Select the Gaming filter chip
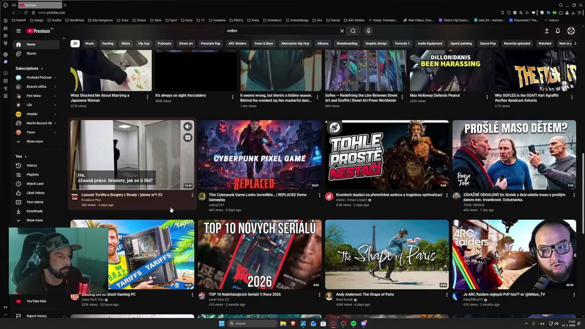Screen dimensions: 585x329 [108, 43]
